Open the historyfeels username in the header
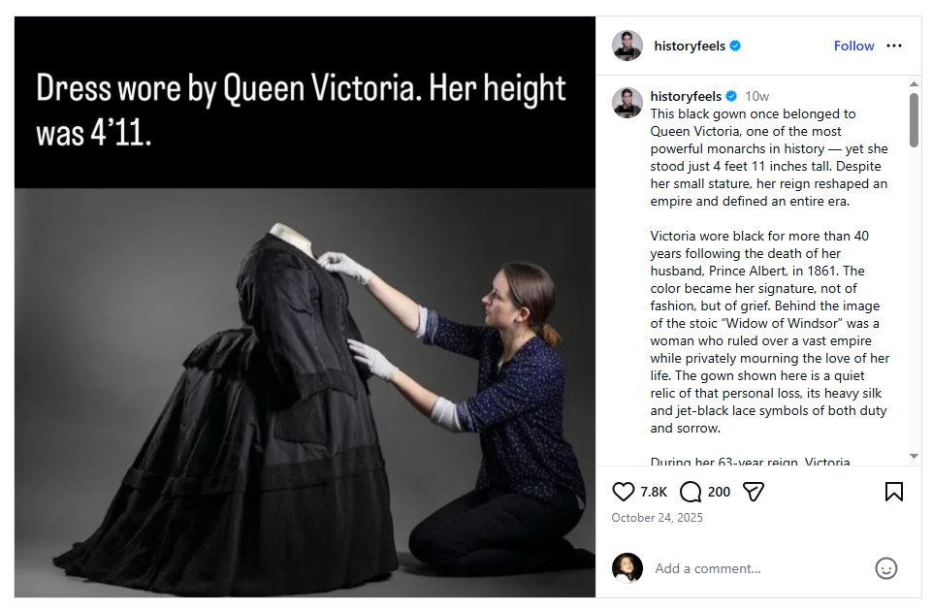Viewport: 932px width, 610px height. (690, 46)
